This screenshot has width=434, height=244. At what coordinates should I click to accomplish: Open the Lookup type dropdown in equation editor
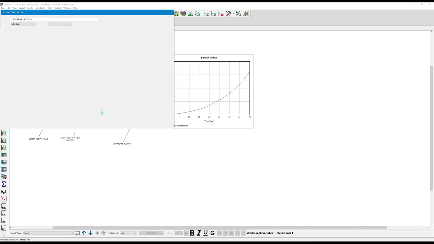tap(23, 24)
